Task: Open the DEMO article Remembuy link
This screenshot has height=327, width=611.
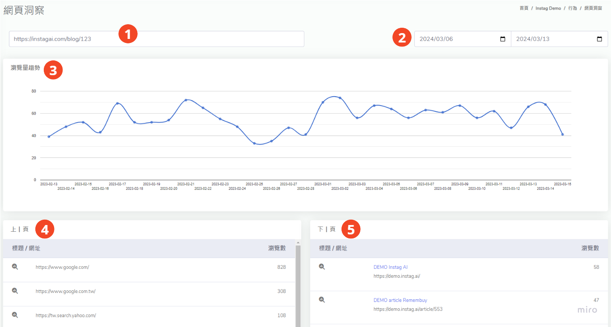Action: point(400,300)
